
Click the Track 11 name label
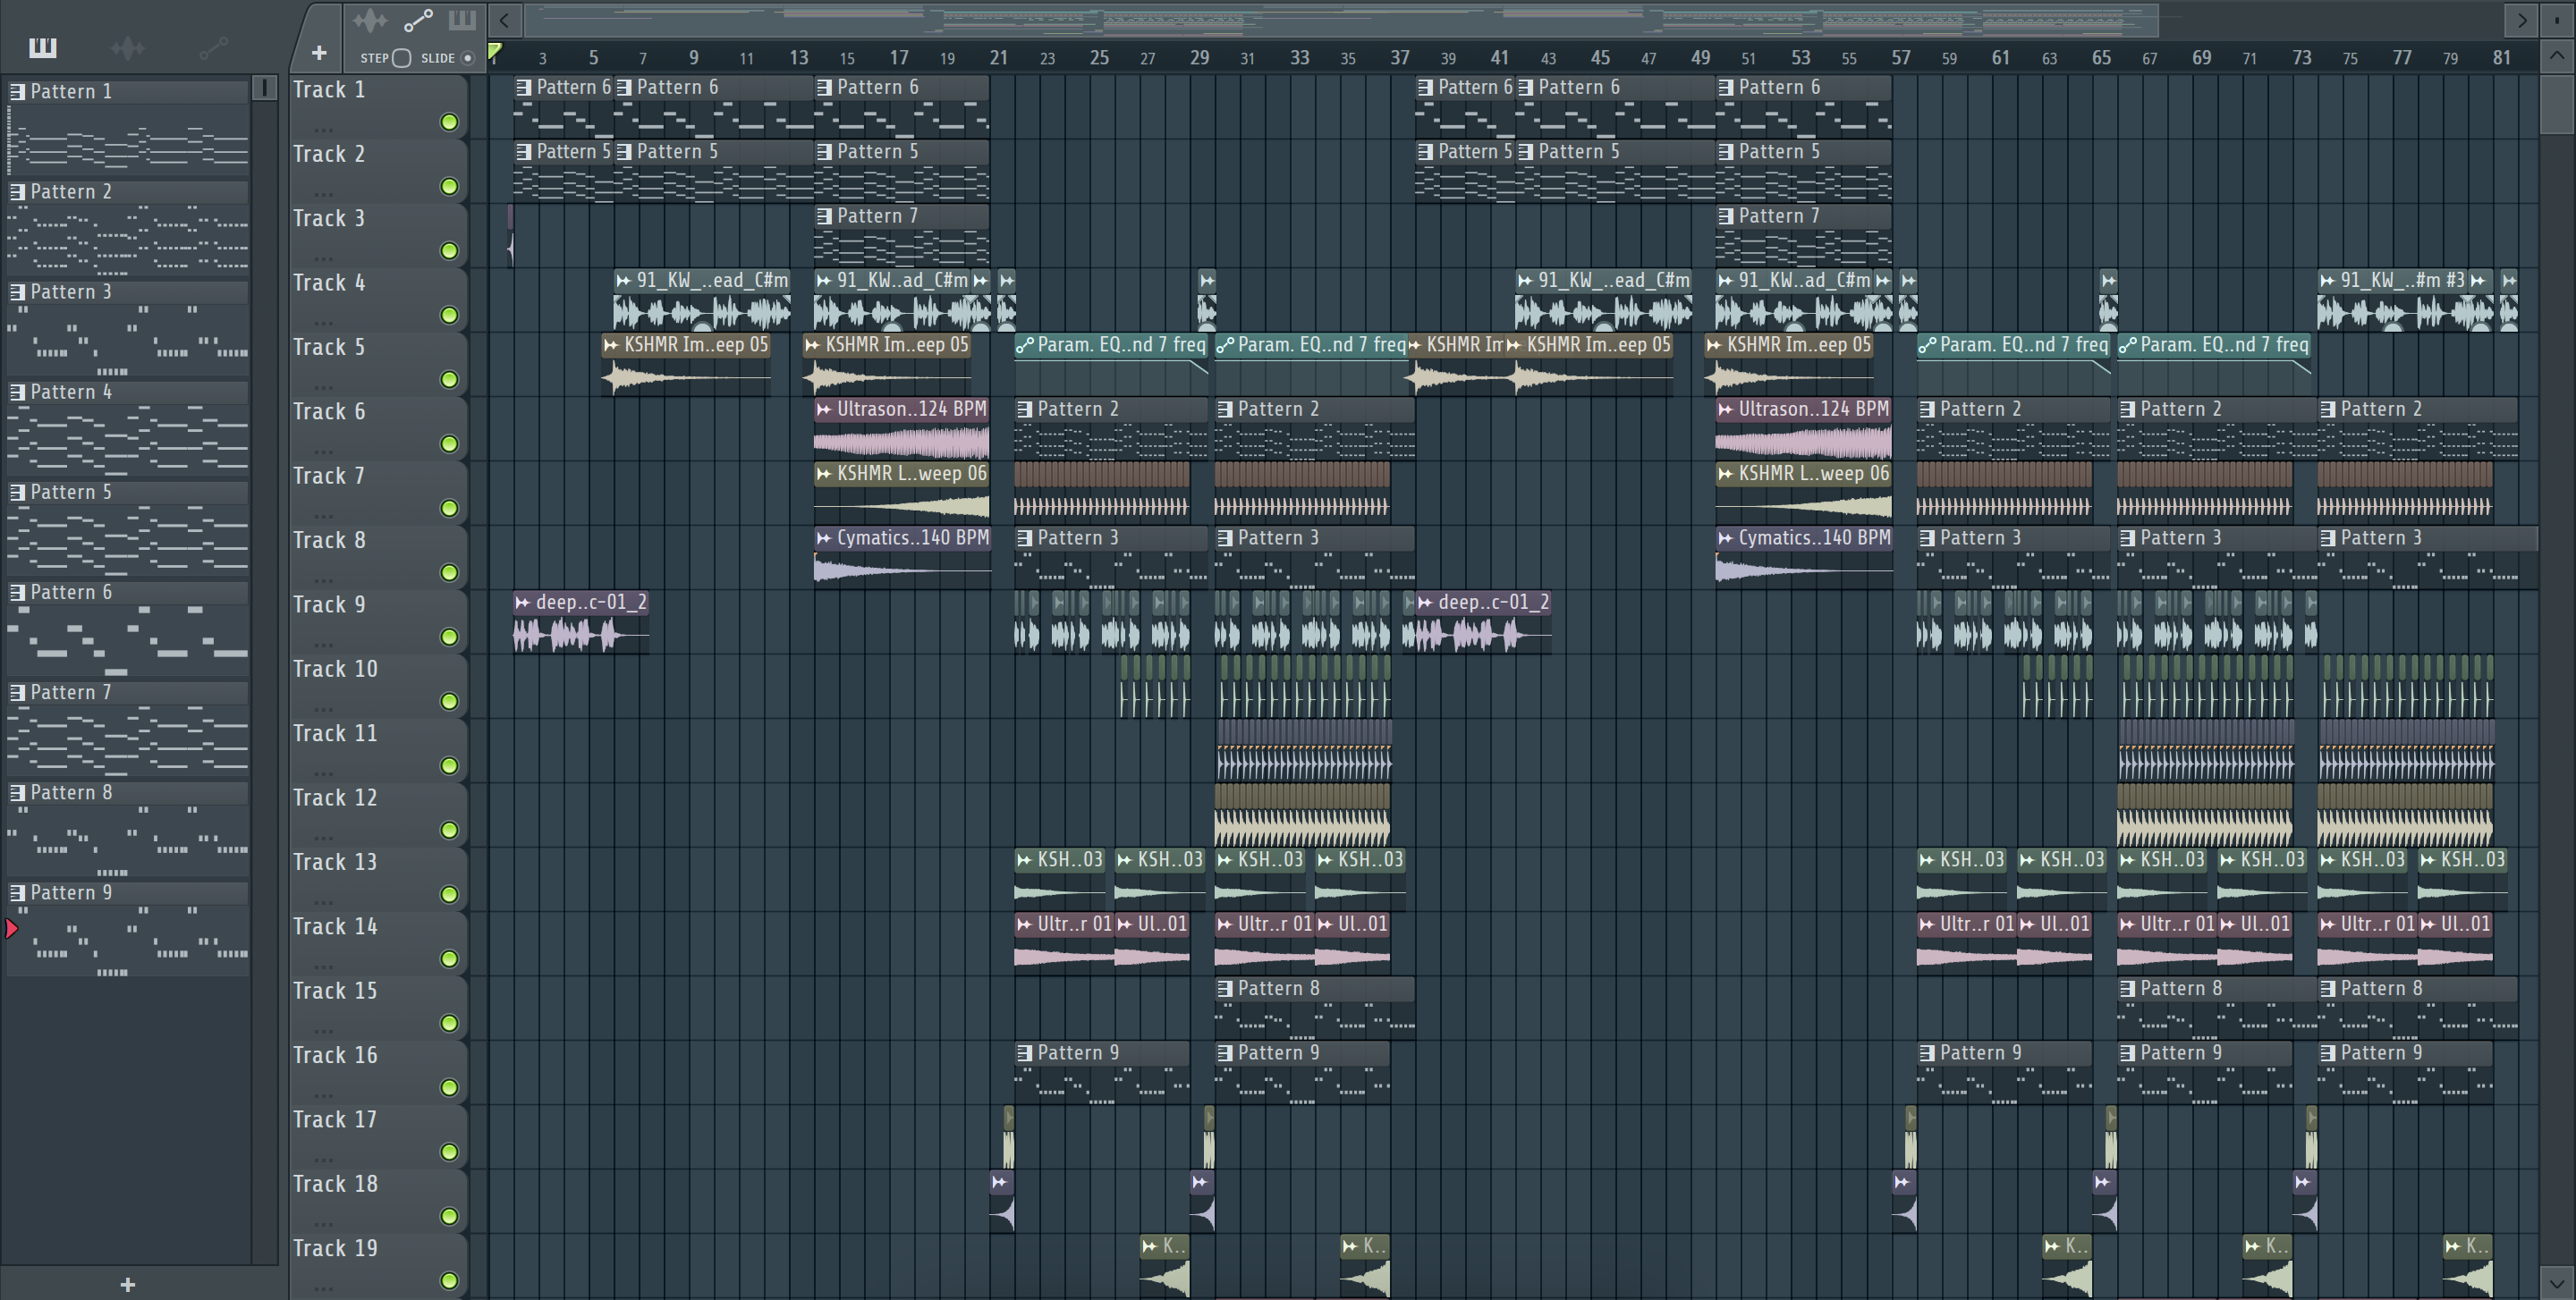335,733
